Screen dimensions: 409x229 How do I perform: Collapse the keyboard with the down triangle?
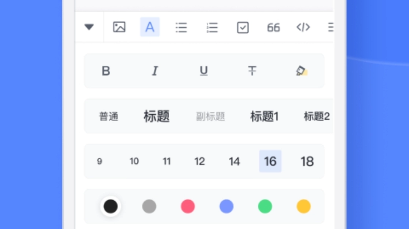click(x=89, y=27)
